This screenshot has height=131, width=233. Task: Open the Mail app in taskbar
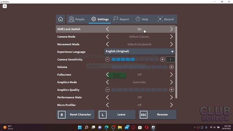127,127
